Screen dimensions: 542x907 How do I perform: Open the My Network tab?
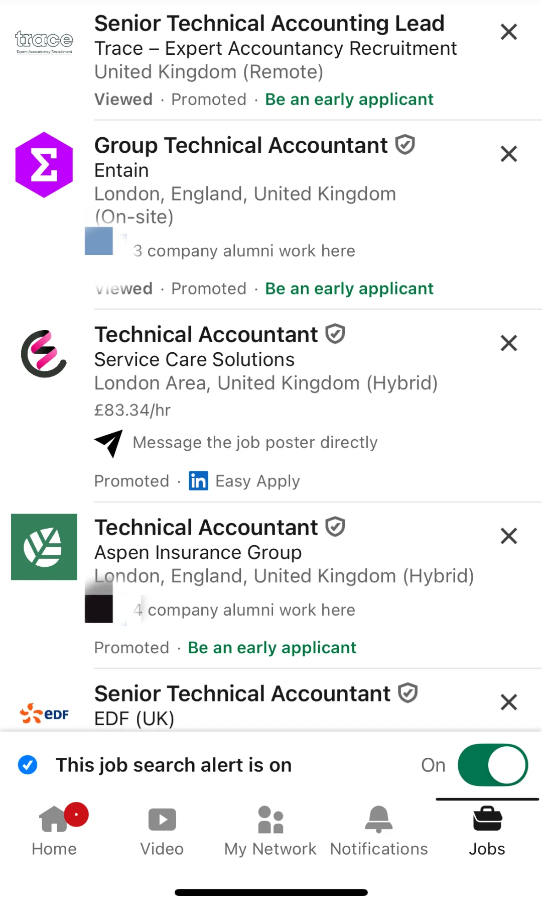[270, 830]
